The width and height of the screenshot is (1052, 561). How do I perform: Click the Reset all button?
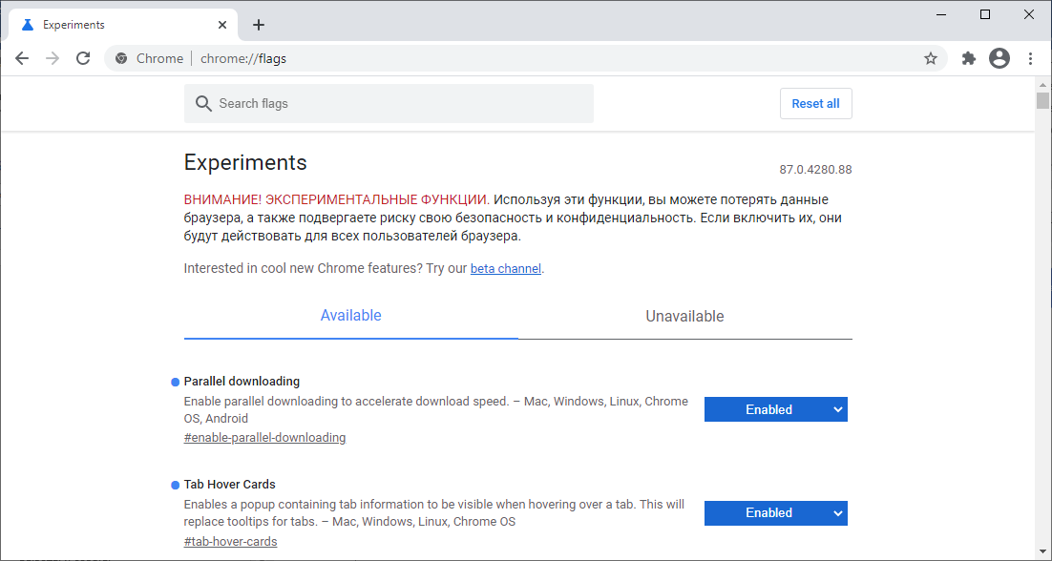pyautogui.click(x=815, y=103)
